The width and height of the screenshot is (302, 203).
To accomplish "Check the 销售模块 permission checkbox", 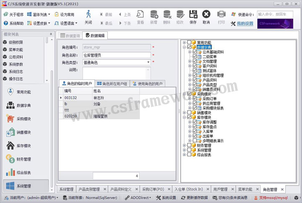I will pos(189,113).
